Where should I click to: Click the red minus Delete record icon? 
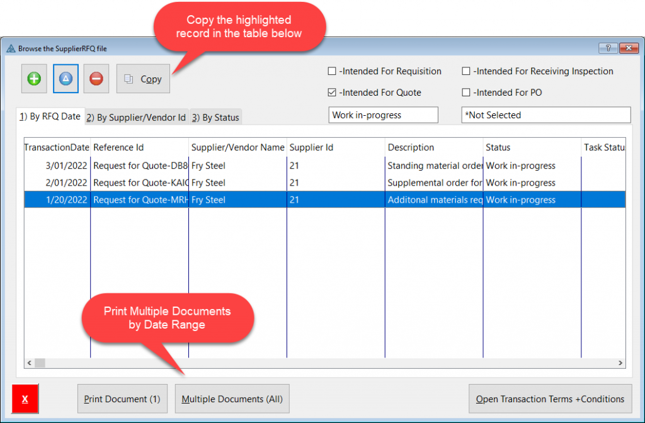(96, 79)
